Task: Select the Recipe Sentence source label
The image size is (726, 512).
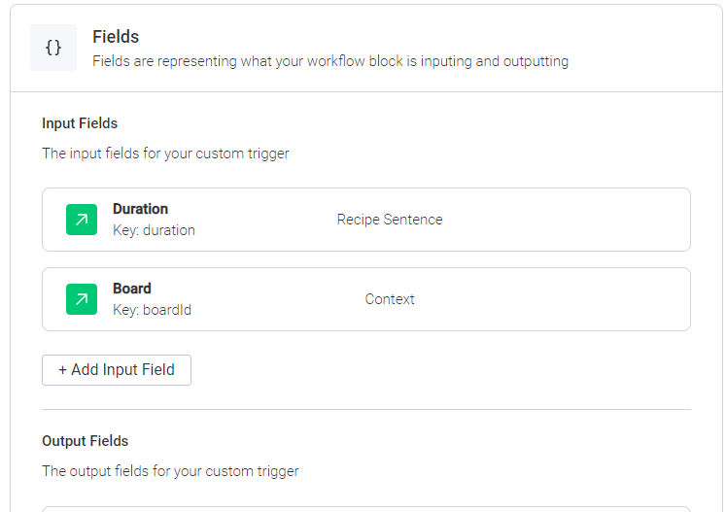Action: click(x=390, y=220)
